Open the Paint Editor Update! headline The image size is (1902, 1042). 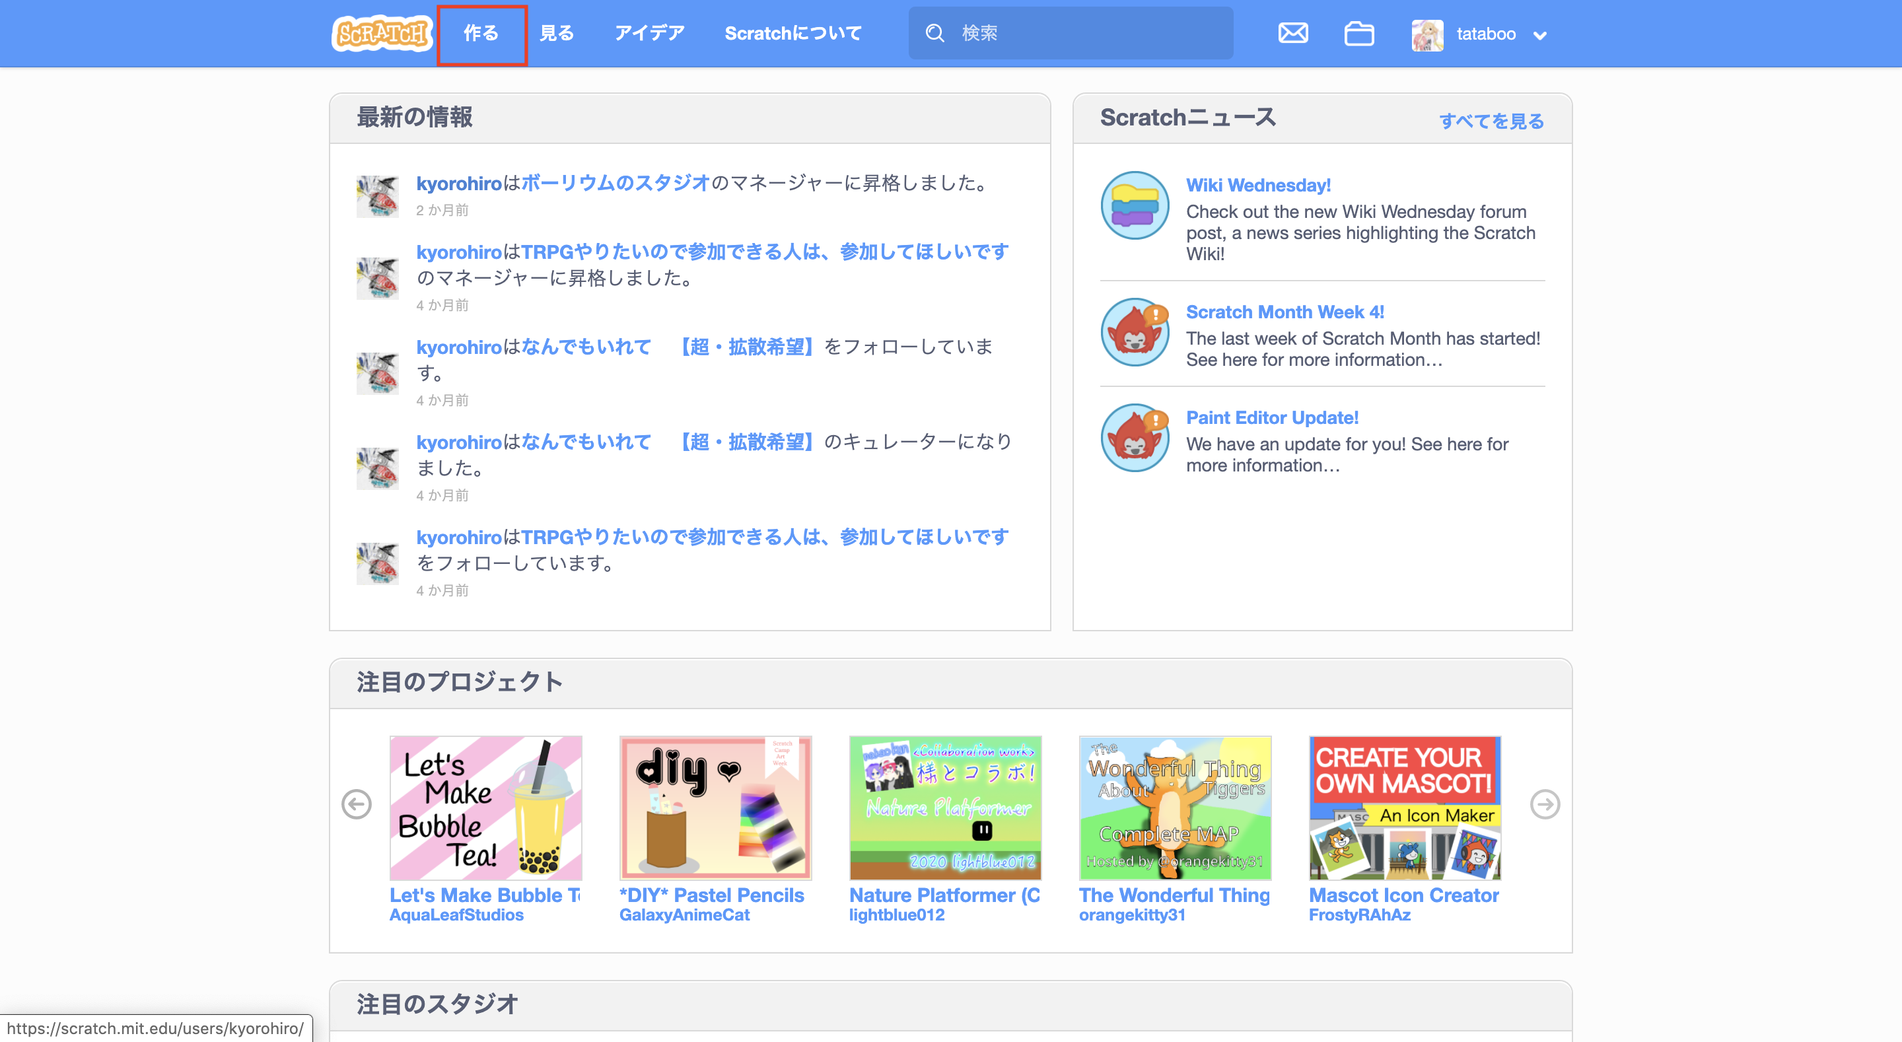pos(1271,418)
